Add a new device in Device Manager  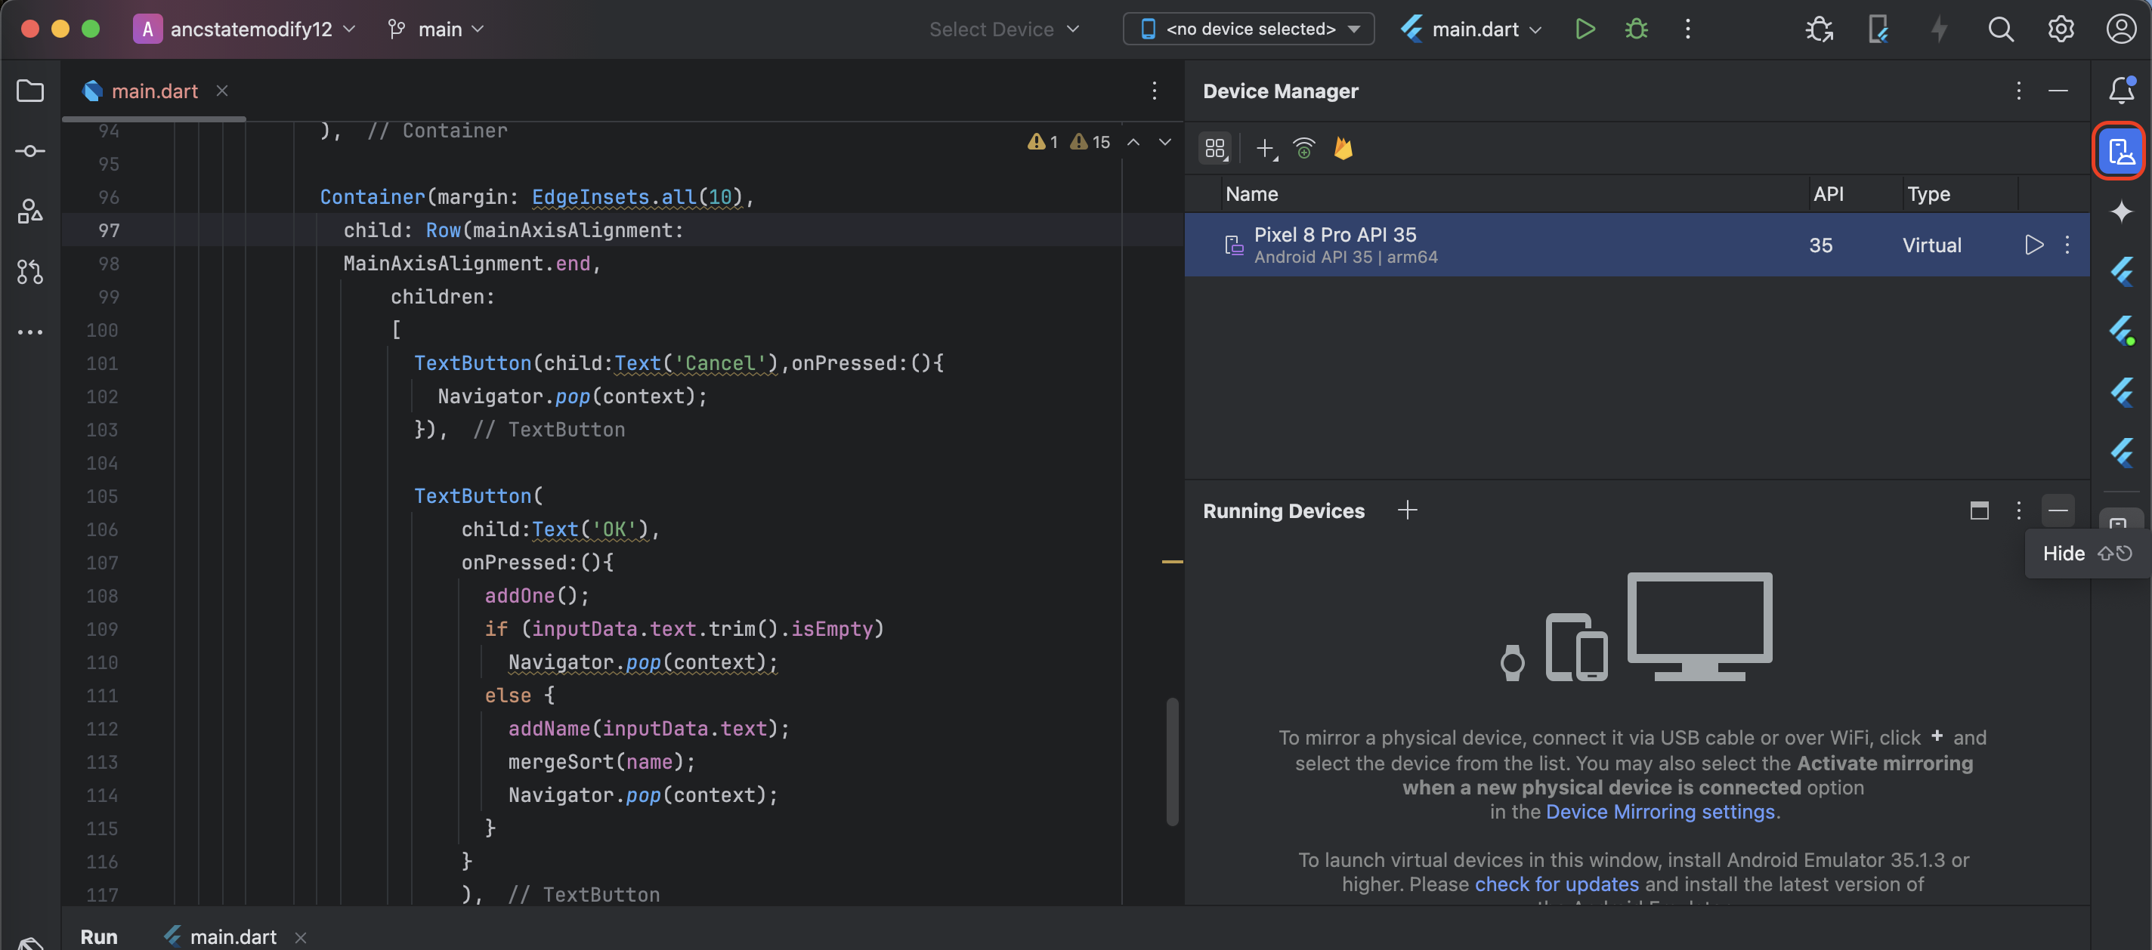pyautogui.click(x=1265, y=149)
